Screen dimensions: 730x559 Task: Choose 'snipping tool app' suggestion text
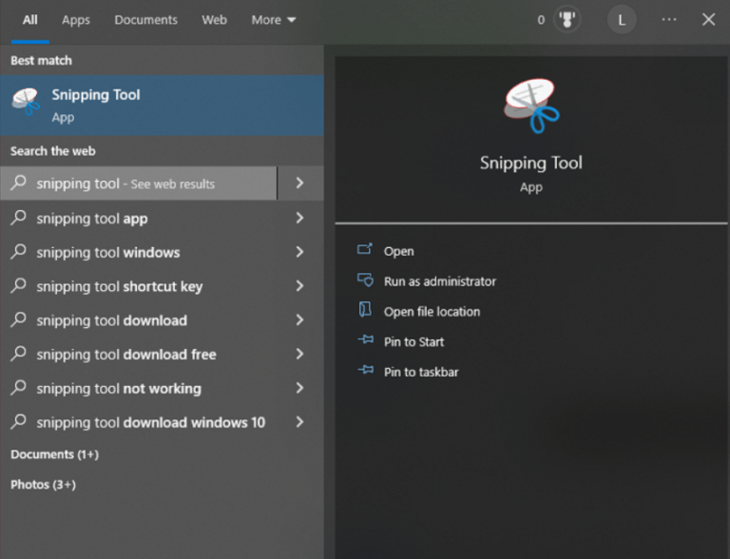[92, 219]
